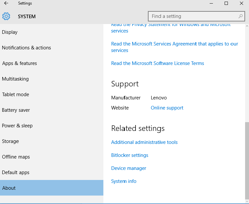Open Microsoft Software License Terms link

click(x=158, y=63)
